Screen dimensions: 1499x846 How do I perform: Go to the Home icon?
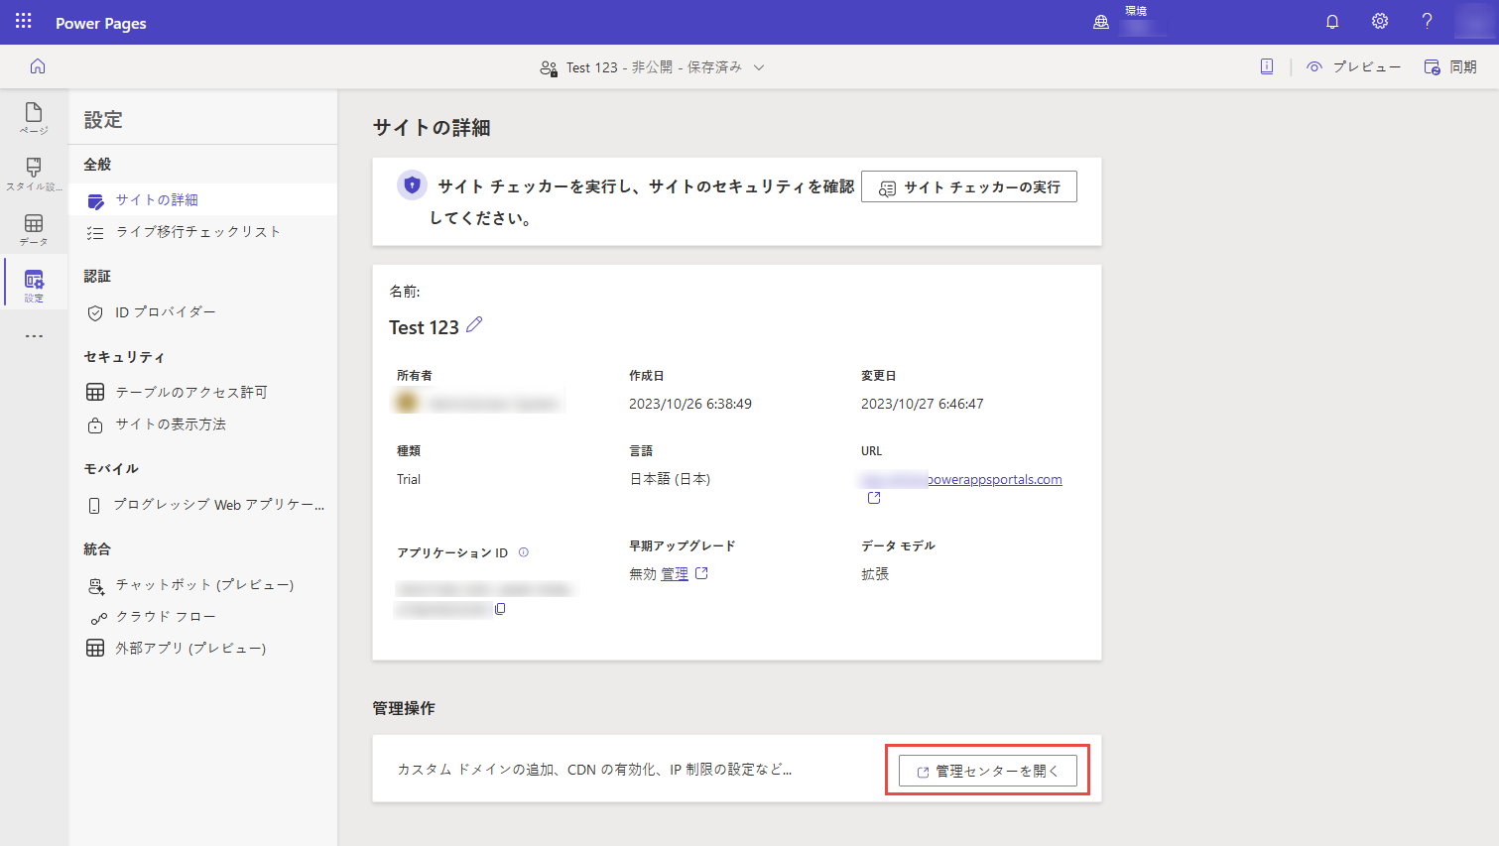38,66
